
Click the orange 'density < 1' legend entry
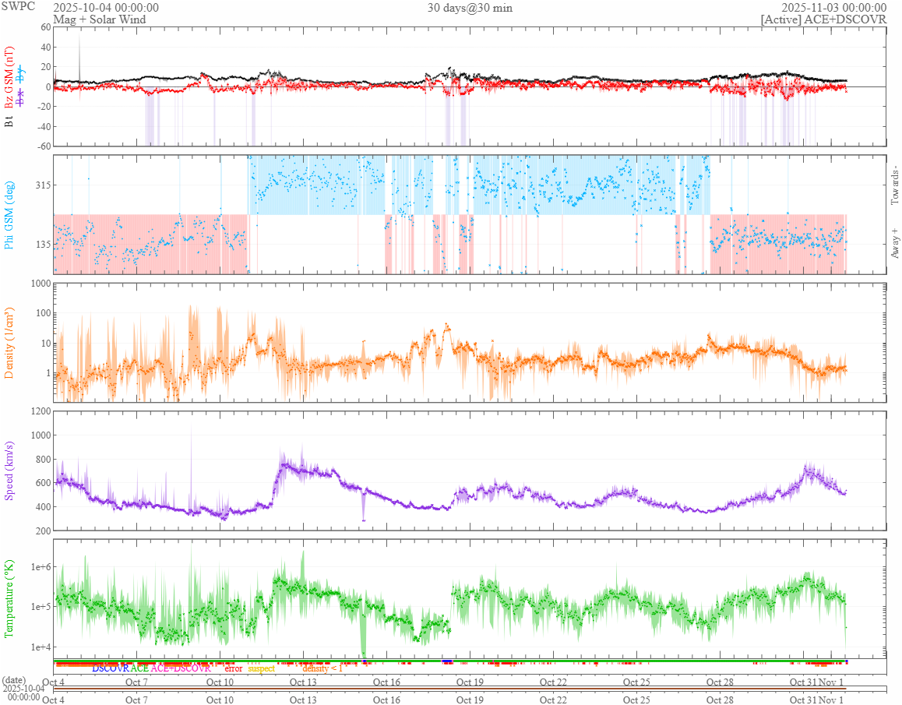pyautogui.click(x=322, y=668)
